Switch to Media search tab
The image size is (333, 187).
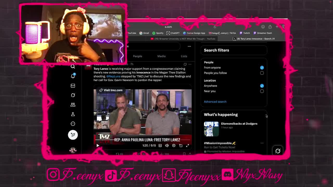click(161, 56)
